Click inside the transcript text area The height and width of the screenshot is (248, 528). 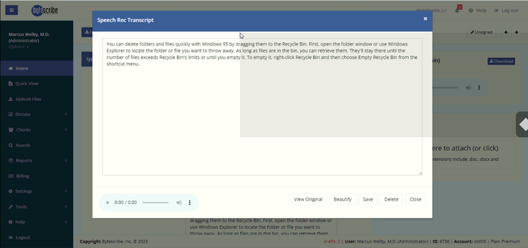point(262,107)
